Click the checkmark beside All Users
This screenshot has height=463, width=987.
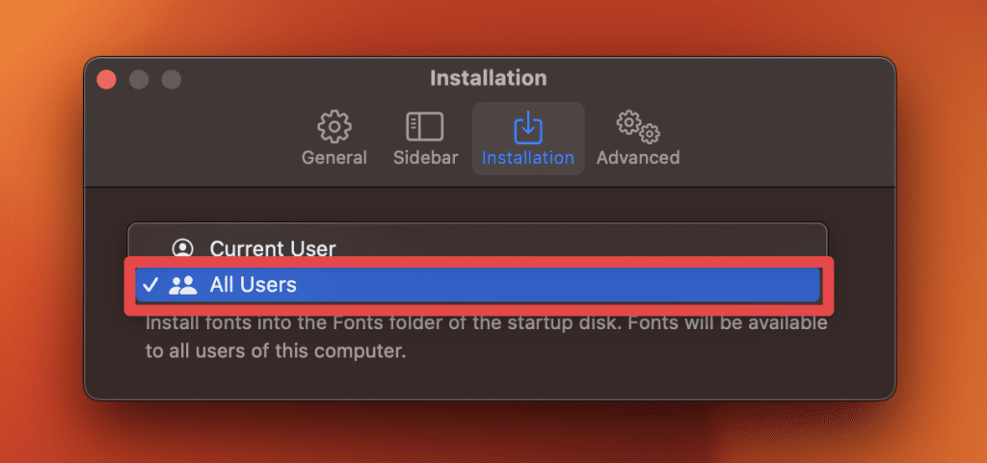149,285
